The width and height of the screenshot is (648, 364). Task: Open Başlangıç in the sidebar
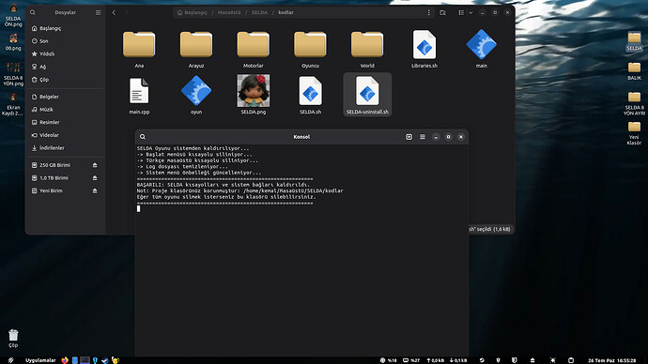coord(66,28)
